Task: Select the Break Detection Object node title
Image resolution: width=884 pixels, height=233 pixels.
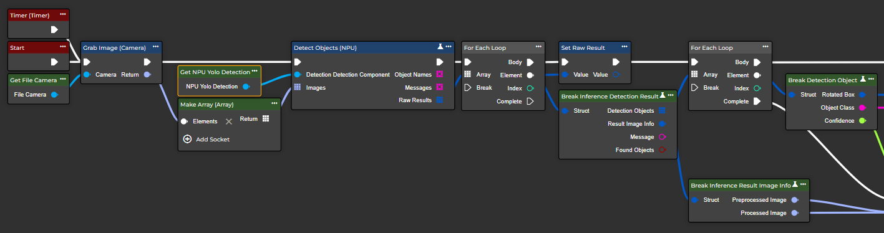Action: click(x=823, y=80)
